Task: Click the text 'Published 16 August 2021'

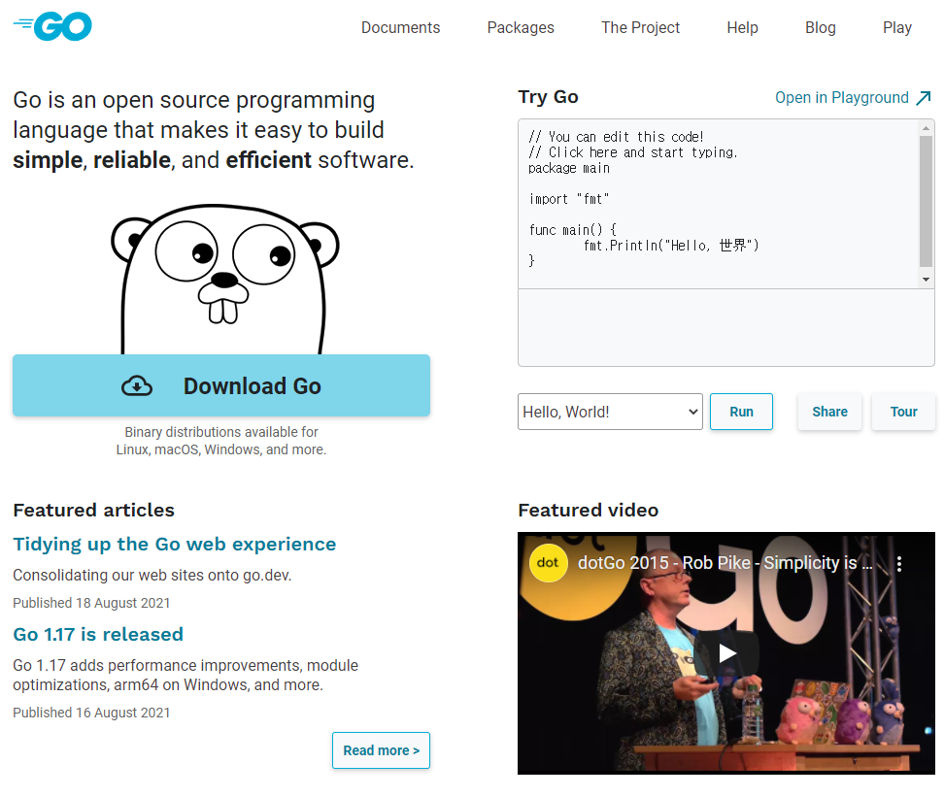Action: (91, 713)
